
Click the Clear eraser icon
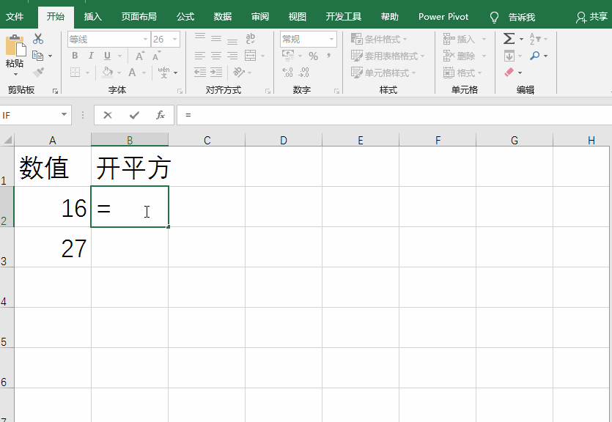[509, 73]
